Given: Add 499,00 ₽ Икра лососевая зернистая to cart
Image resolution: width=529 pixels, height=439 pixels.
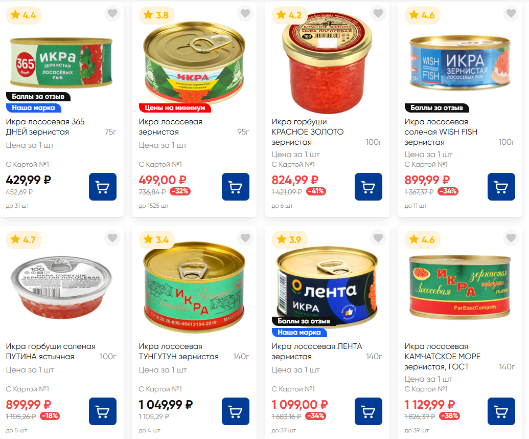Looking at the screenshot, I should pos(236,187).
